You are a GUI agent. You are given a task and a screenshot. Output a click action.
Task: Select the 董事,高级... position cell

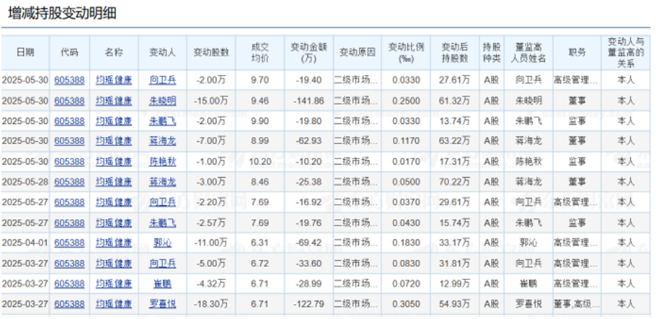576,304
